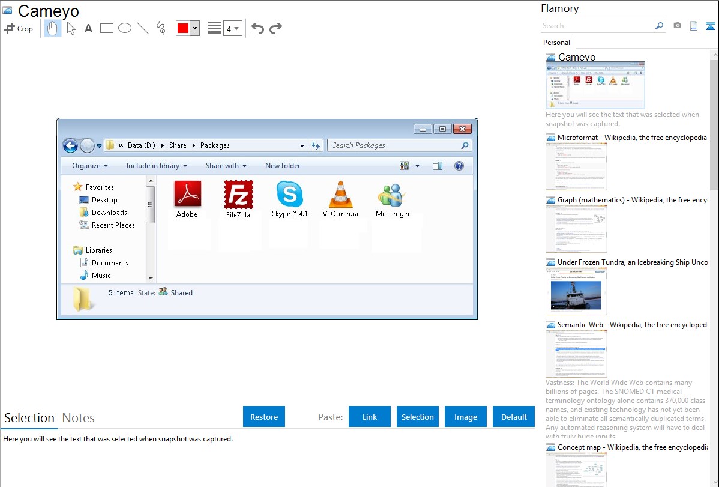Select Downloads in navigation pane
Screen dimensions: 719x487
point(104,212)
